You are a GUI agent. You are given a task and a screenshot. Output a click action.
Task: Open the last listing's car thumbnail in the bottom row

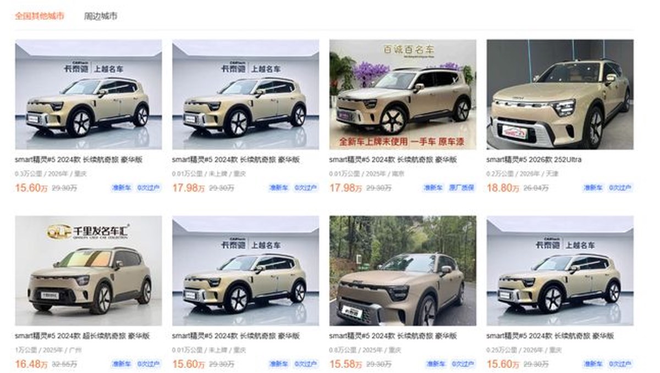tap(560, 271)
